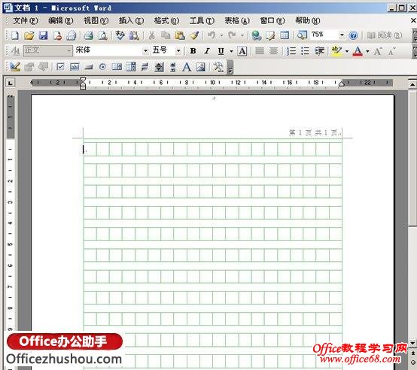Toggle Design Mode in Control Toolbox
This screenshot has width=417, height=370.
(x=15, y=67)
